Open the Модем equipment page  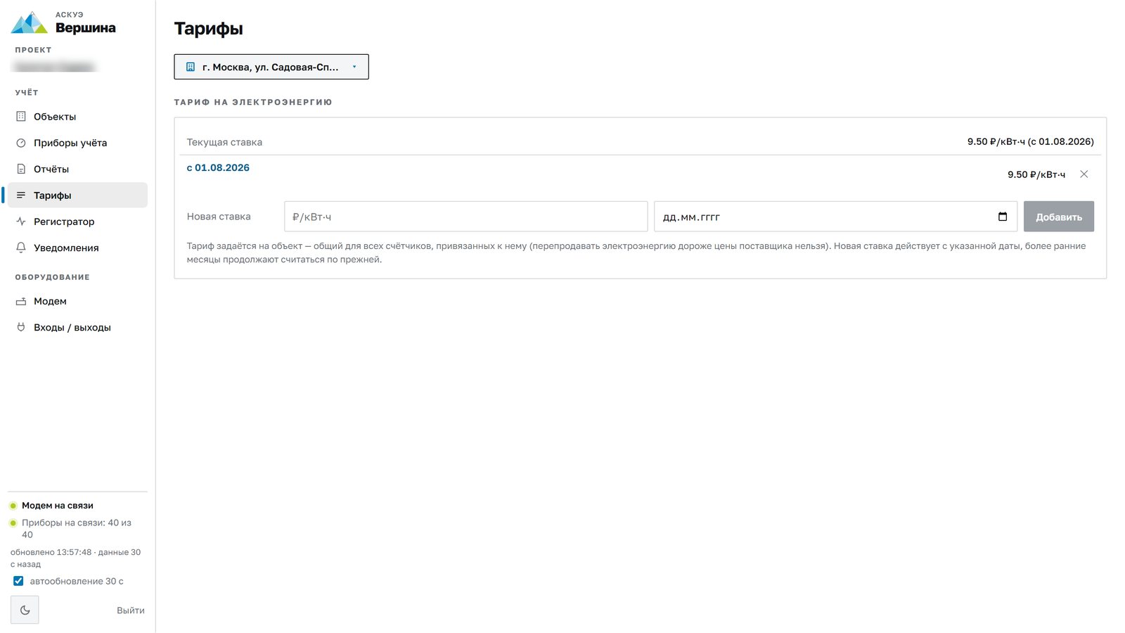[x=77, y=301]
